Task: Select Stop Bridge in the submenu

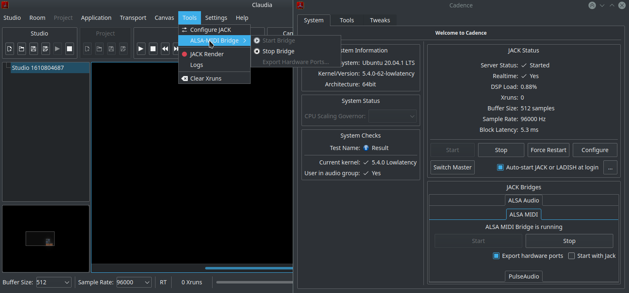Action: coord(278,51)
